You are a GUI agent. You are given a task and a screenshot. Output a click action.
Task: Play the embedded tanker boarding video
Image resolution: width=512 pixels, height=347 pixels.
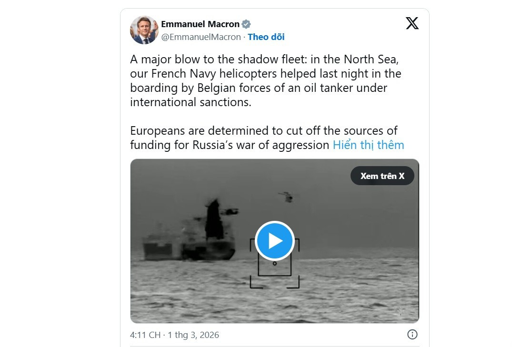[x=275, y=241]
